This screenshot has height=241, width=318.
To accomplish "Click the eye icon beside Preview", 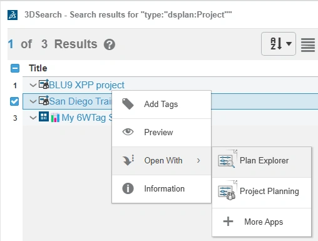I will tap(128, 132).
